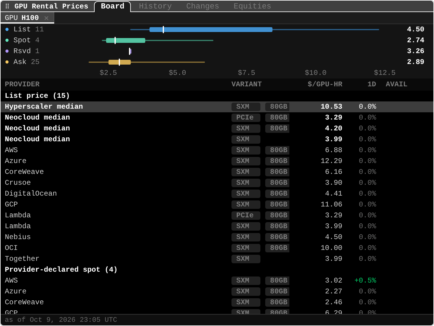Image resolution: width=434 pixels, height=326 pixels.
Task: Select the CoreWeave 6.16 list row
Action: (x=217, y=172)
